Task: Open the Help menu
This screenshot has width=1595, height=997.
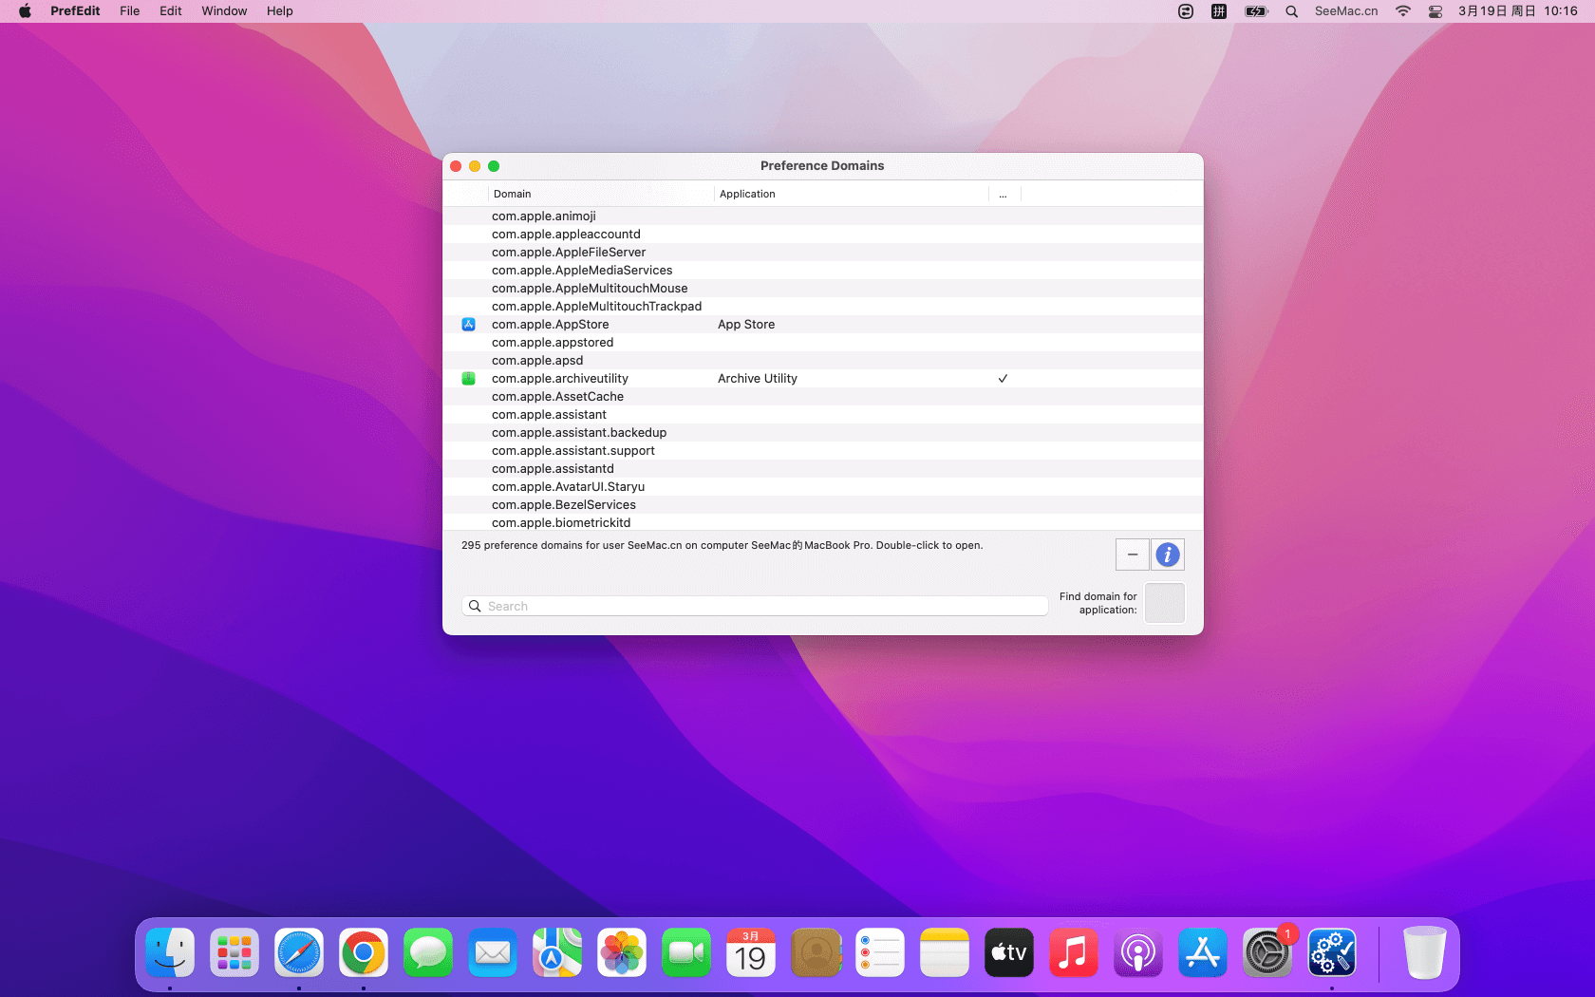Action: 280,11
